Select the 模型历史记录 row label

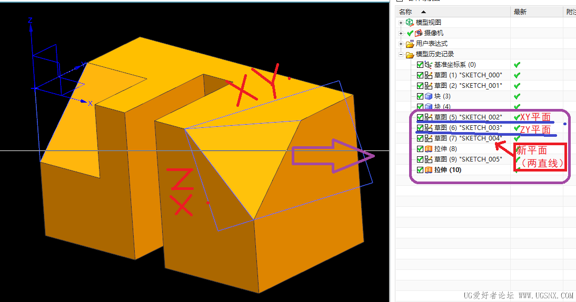[435, 54]
